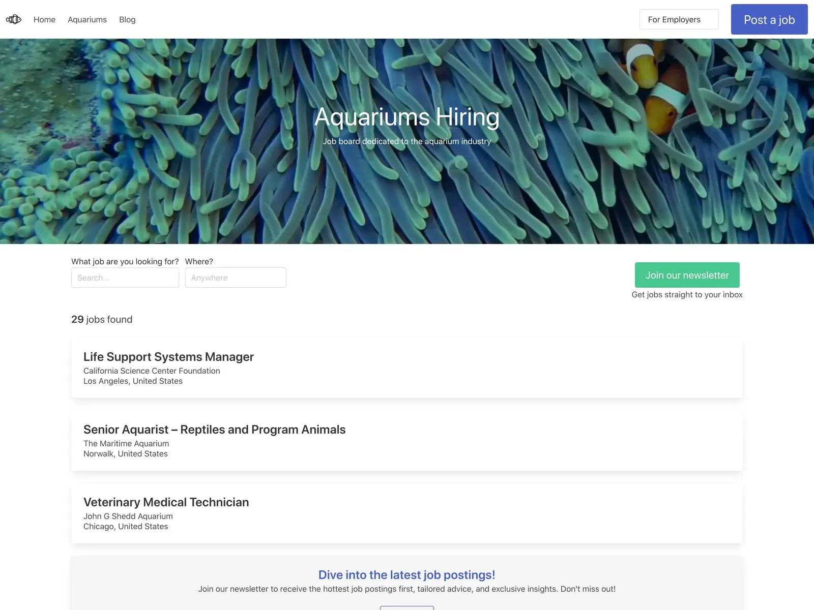Click the Aquariums Hiring hero title
This screenshot has height=610, width=814.
pos(407,117)
